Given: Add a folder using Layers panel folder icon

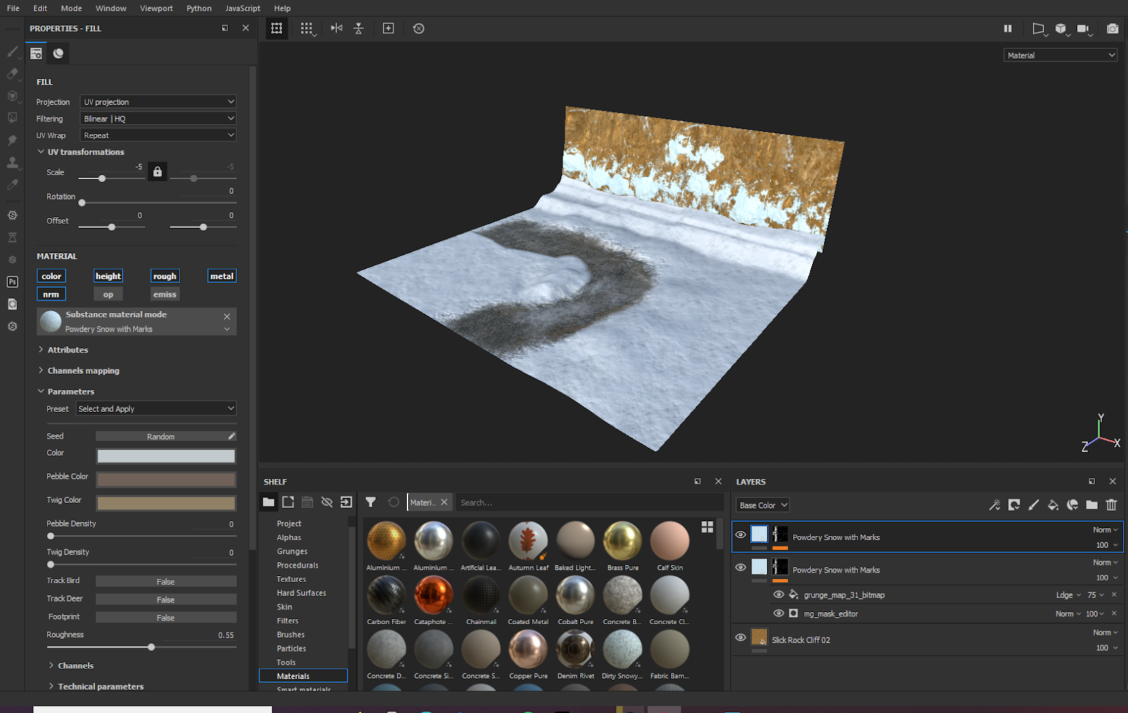Looking at the screenshot, I should [1092, 505].
